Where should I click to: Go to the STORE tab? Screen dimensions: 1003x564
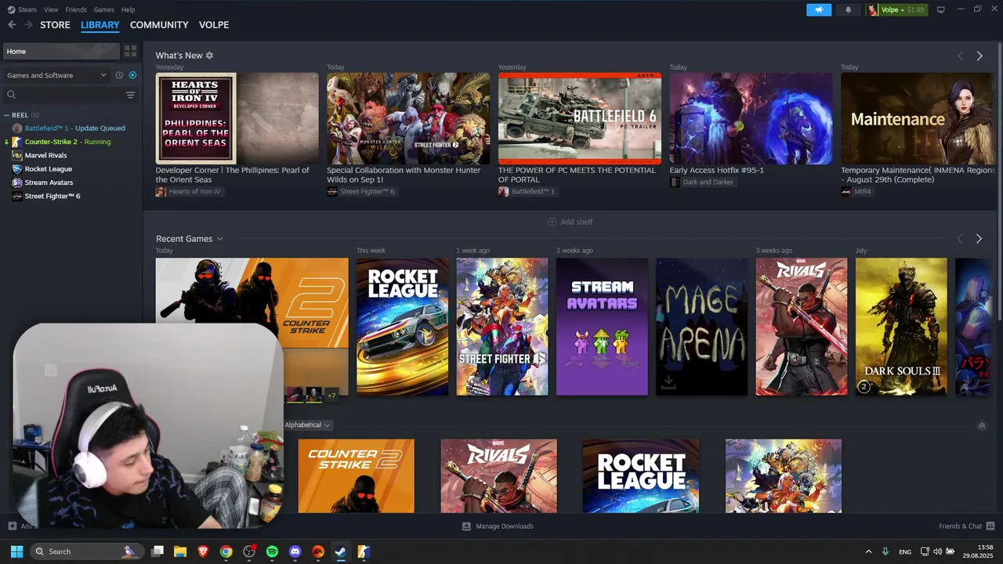tap(55, 25)
